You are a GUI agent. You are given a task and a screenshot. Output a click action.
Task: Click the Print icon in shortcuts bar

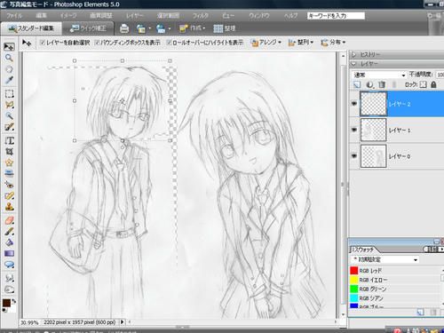(x=124, y=28)
